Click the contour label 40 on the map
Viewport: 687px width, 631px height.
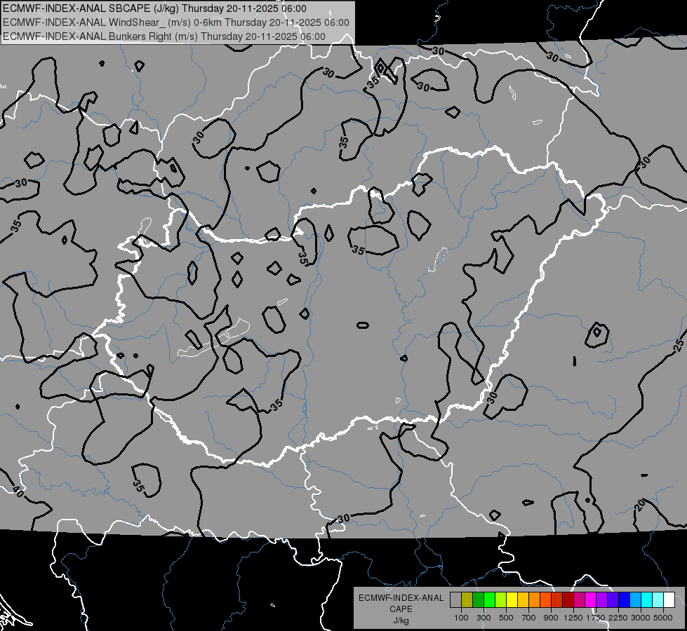tap(18, 491)
